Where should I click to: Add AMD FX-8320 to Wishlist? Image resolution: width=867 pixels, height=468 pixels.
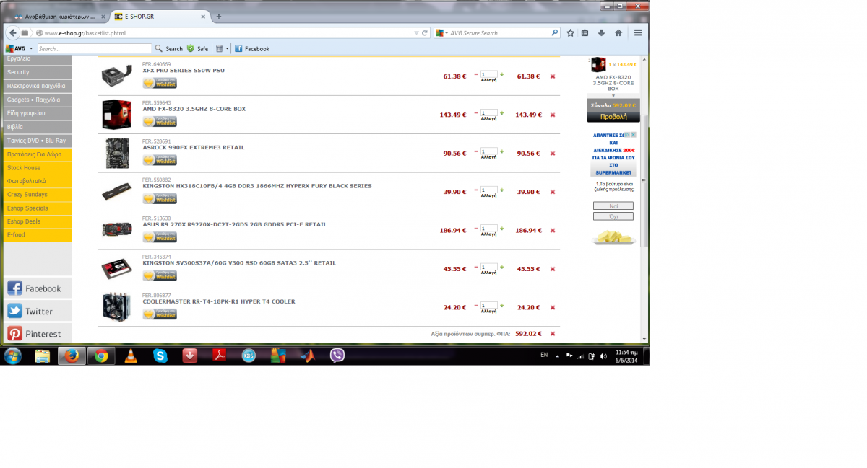160,121
